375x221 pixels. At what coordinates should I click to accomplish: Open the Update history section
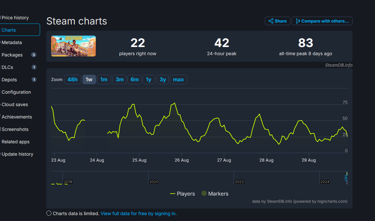(x=17, y=154)
